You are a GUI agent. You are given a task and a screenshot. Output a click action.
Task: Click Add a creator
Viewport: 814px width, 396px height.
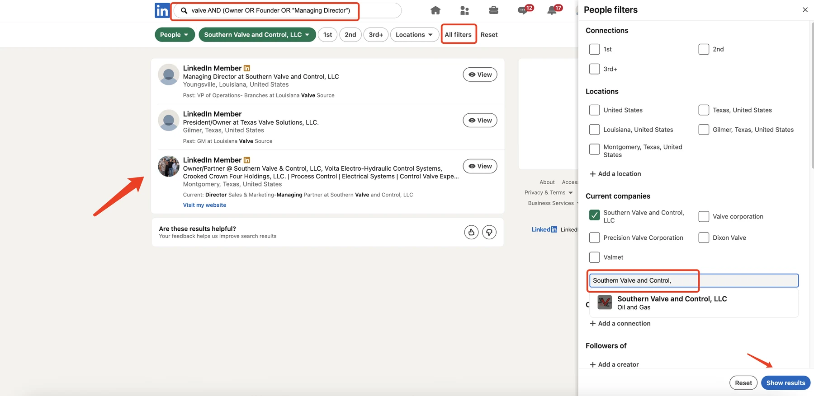tap(614, 364)
